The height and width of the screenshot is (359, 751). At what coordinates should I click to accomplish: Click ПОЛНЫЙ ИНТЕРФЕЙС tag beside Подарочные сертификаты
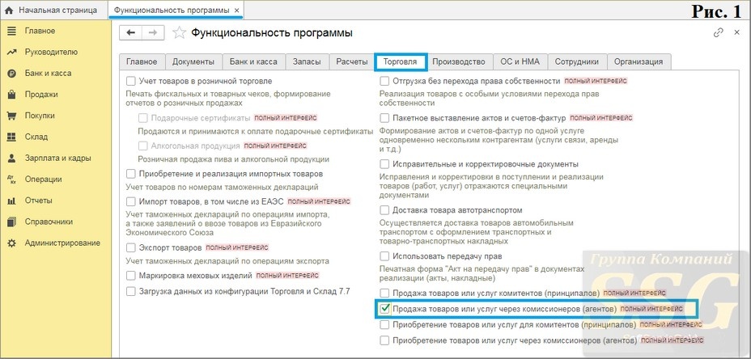pos(286,118)
